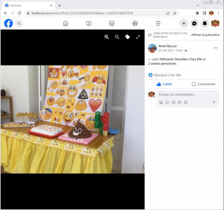Open the 20 mai 2017 timestamp

166,50
